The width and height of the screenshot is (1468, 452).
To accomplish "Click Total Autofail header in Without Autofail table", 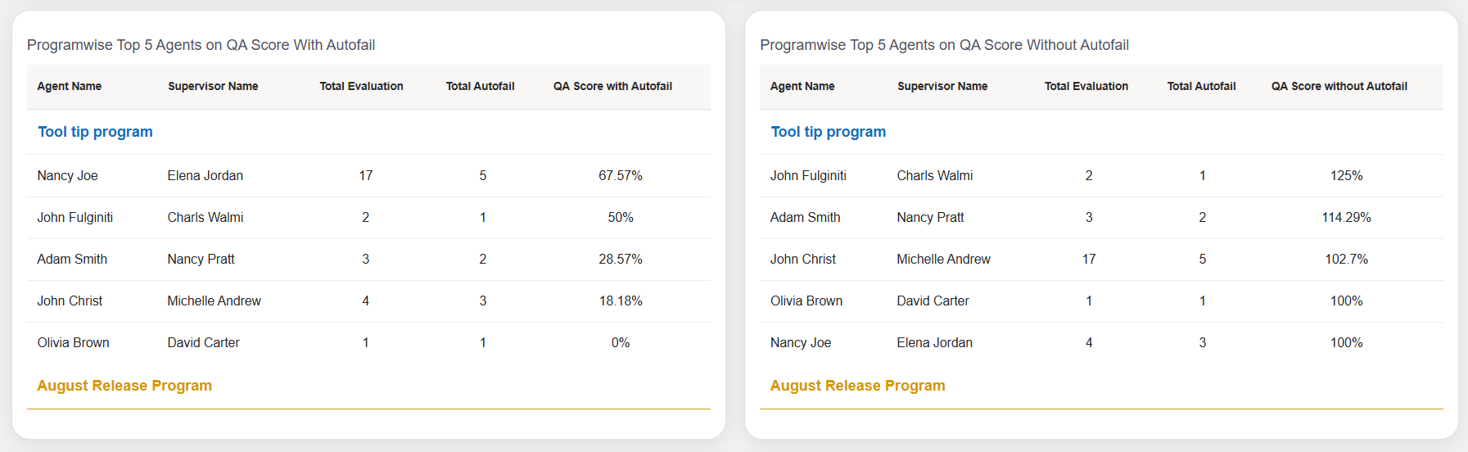I will tap(1201, 86).
